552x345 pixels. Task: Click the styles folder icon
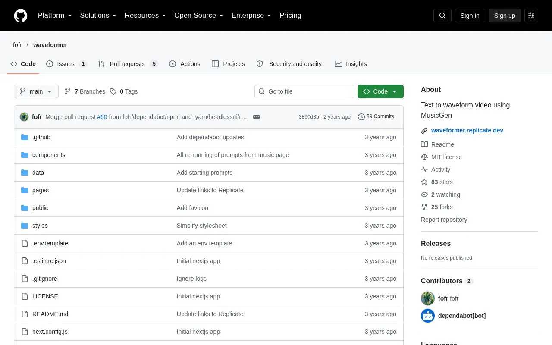point(25,226)
